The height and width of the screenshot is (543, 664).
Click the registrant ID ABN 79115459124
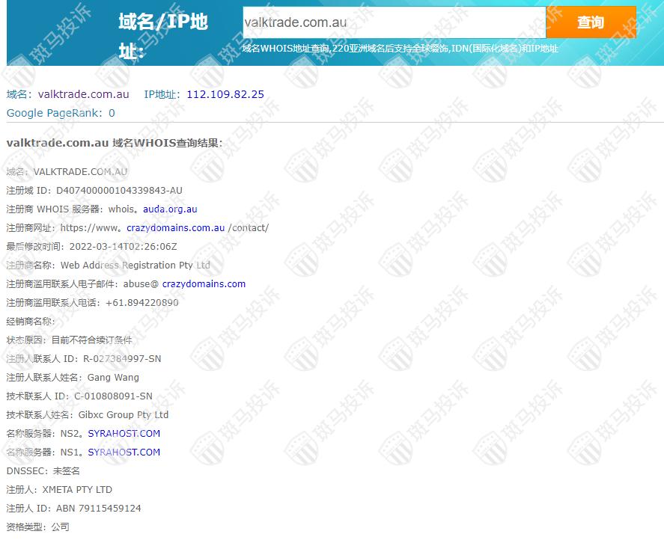pyautogui.click(x=98, y=509)
